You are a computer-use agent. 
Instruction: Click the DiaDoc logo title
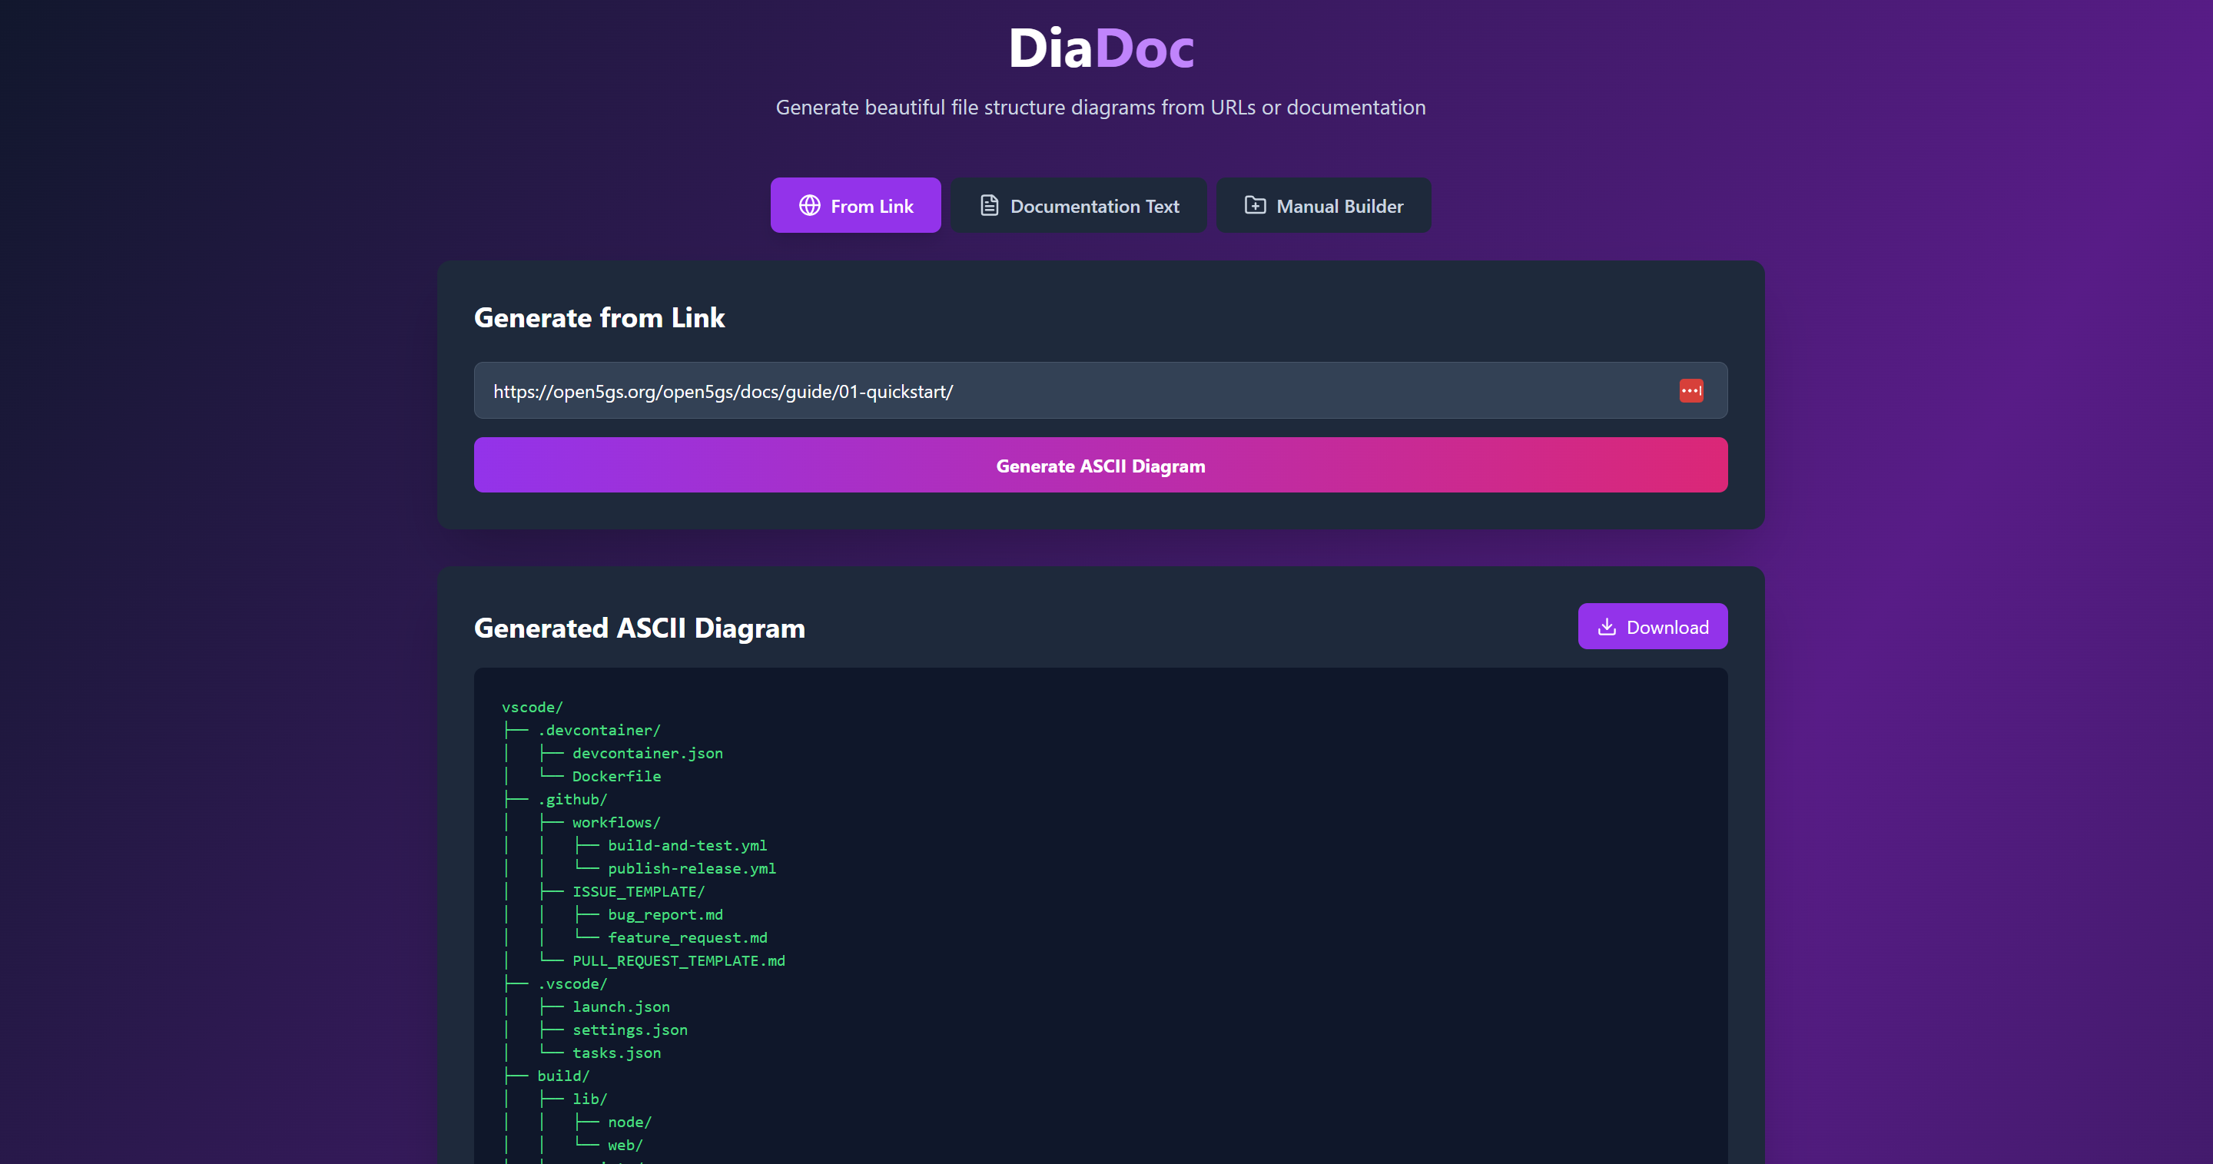point(1100,48)
